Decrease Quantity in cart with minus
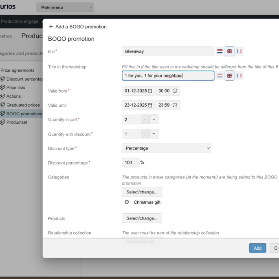This screenshot has width=279, height=279. tap(145, 120)
